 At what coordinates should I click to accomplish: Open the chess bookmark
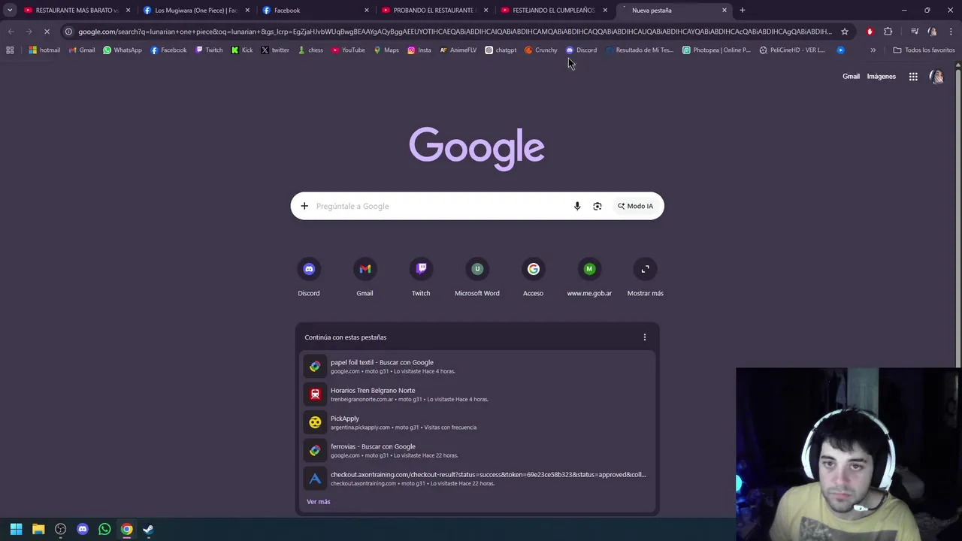click(310, 50)
